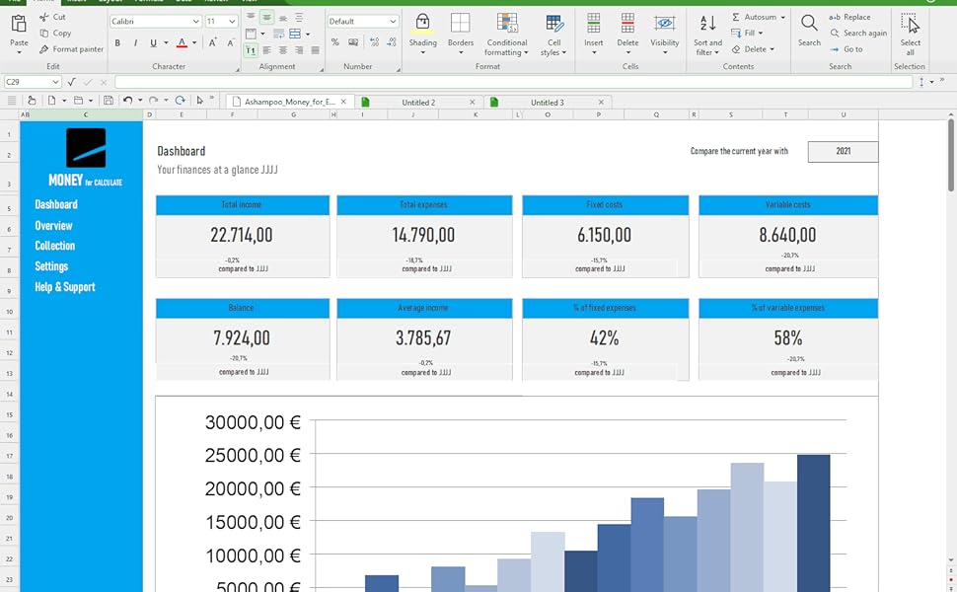Click the Borders grid icon

coord(460,25)
